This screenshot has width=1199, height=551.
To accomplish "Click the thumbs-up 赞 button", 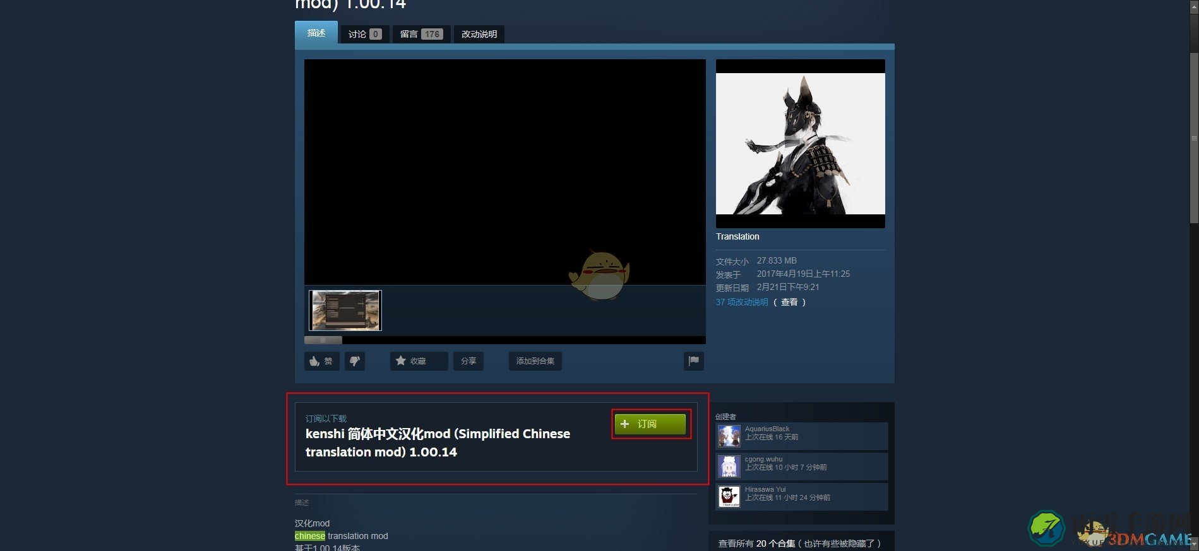I will tap(322, 361).
